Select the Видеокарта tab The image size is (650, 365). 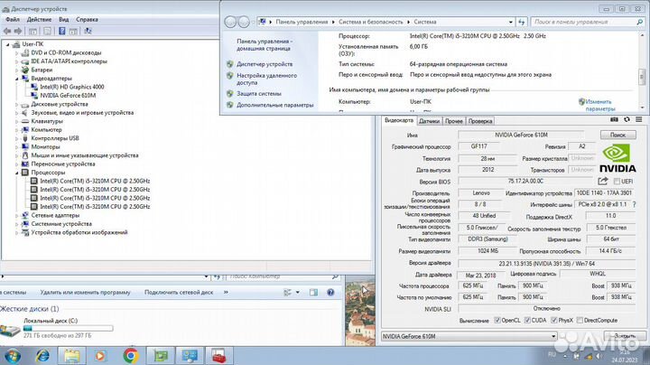(399, 120)
